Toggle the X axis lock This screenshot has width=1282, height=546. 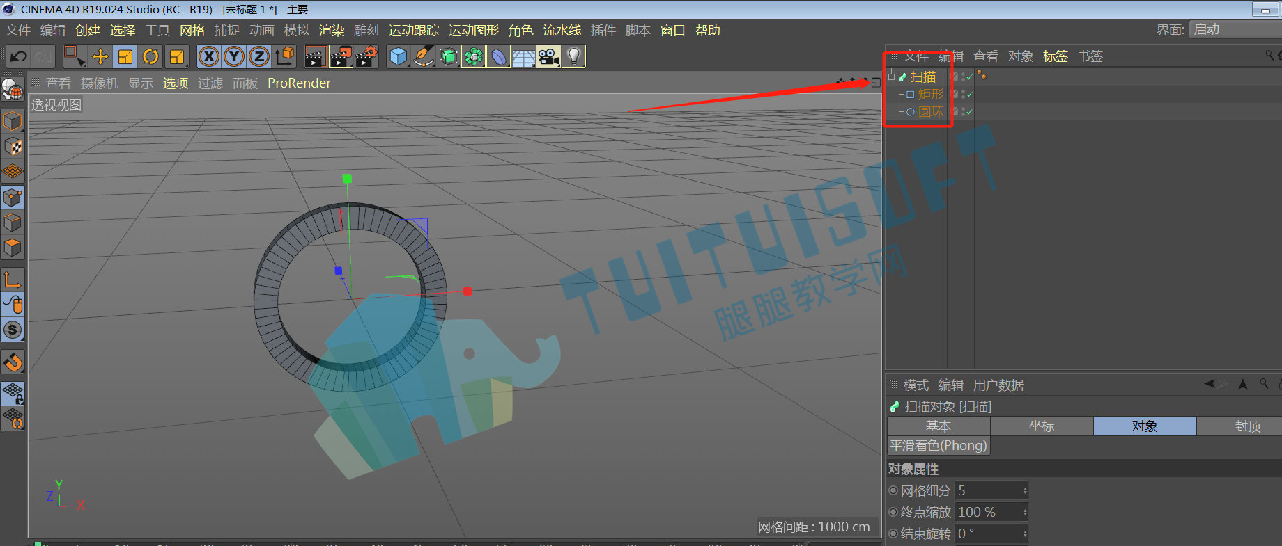(x=209, y=57)
